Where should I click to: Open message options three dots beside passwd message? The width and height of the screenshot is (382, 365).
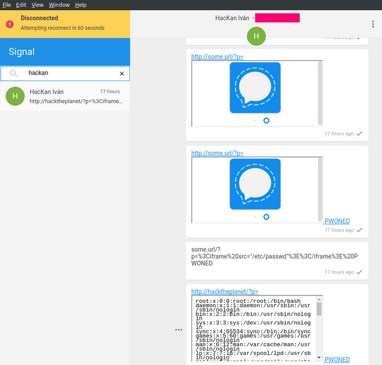pyautogui.click(x=179, y=330)
